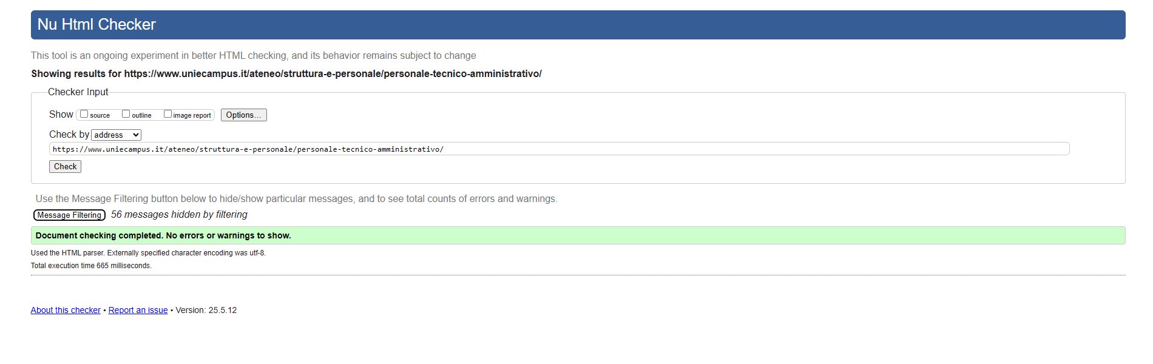Click the Version 25.5.12 text
This screenshot has height=364, width=1153.
206,310
